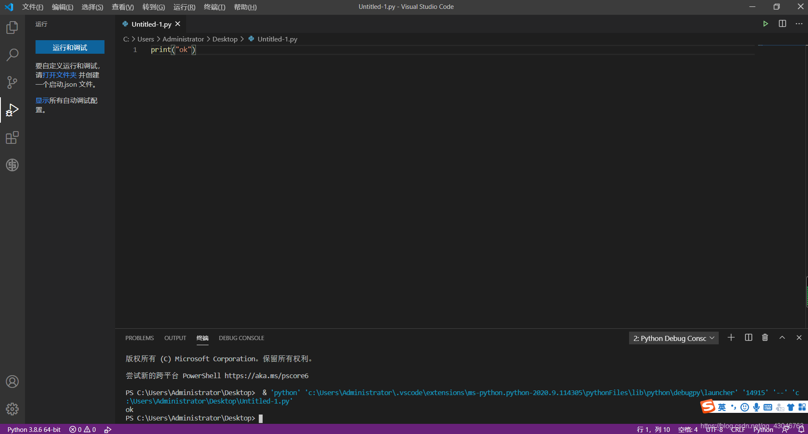
Task: Click line number 1 in the gutter
Action: [x=135, y=49]
